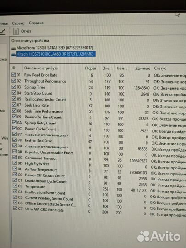Viewport: 186px width, 248px height.
Task: Sort by Данные column header
Action: pyautogui.click(x=143, y=68)
